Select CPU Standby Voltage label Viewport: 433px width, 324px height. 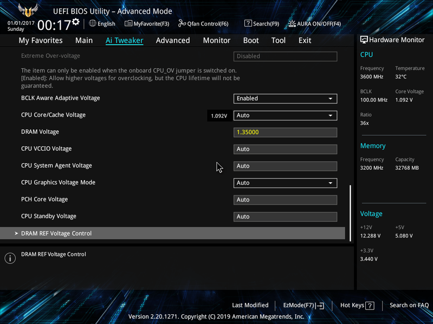(49, 216)
